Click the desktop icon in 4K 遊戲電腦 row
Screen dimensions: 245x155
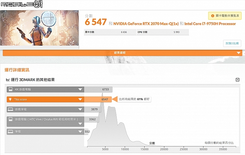pos(11,89)
